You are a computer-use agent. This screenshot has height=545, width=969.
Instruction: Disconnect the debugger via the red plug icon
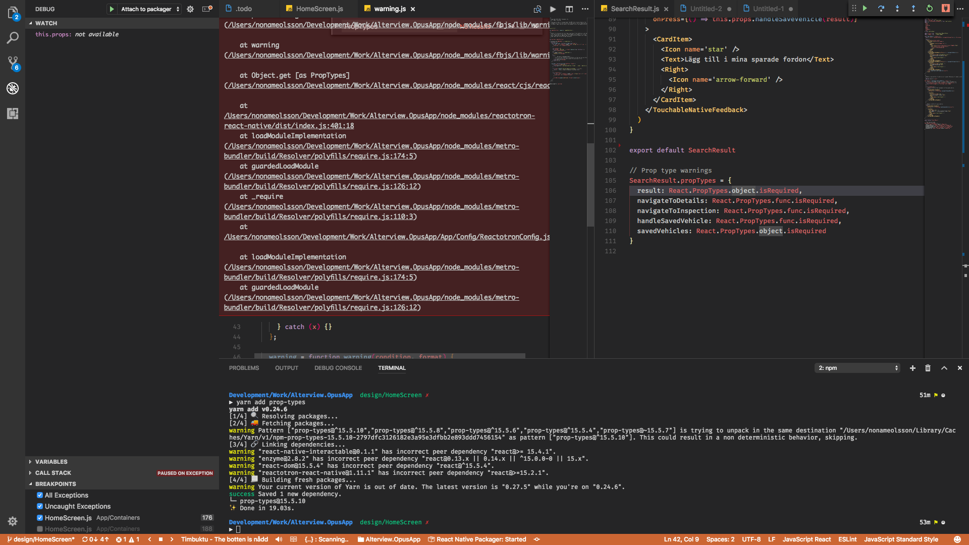[945, 9]
